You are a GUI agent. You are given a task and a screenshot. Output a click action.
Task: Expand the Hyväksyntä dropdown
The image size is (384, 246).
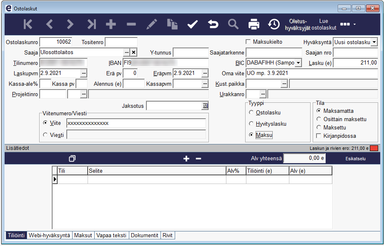(374, 42)
